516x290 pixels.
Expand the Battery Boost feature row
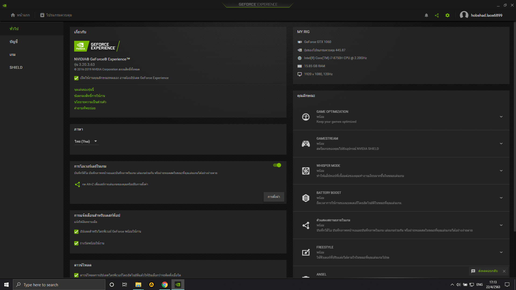[x=501, y=198]
